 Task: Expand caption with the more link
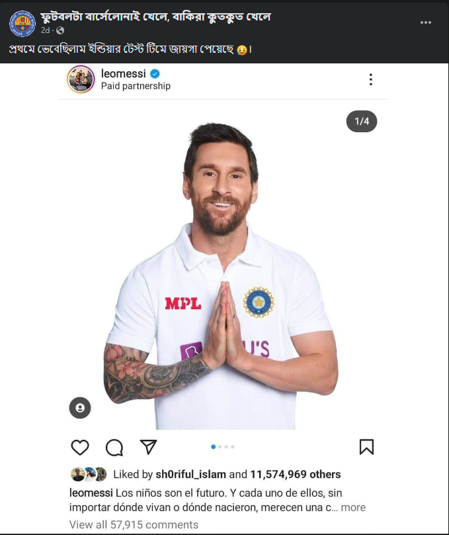tap(353, 507)
